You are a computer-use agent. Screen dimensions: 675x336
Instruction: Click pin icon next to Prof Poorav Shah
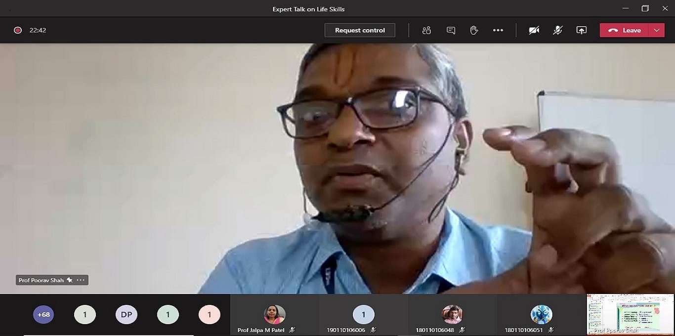point(70,280)
